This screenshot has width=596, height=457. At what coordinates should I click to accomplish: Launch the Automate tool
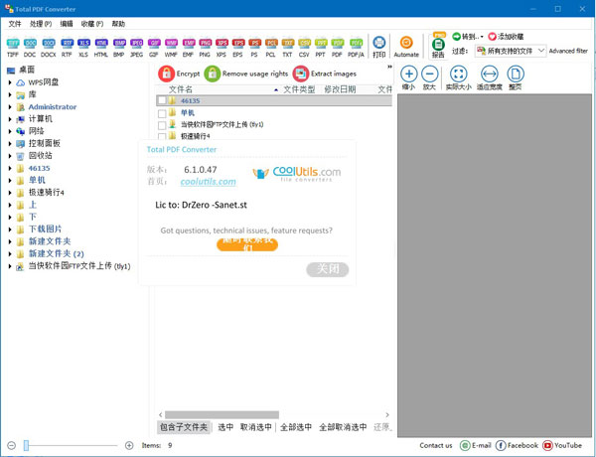[x=406, y=47]
